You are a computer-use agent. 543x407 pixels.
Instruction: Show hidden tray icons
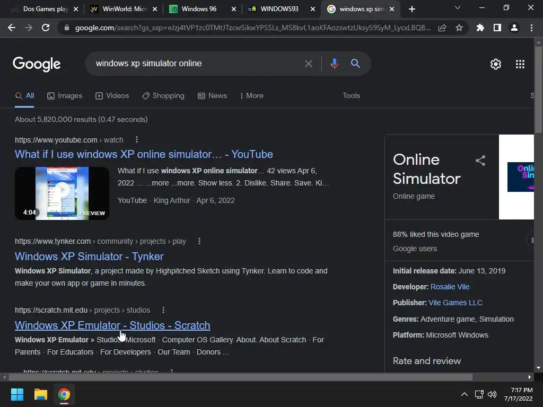point(465,394)
